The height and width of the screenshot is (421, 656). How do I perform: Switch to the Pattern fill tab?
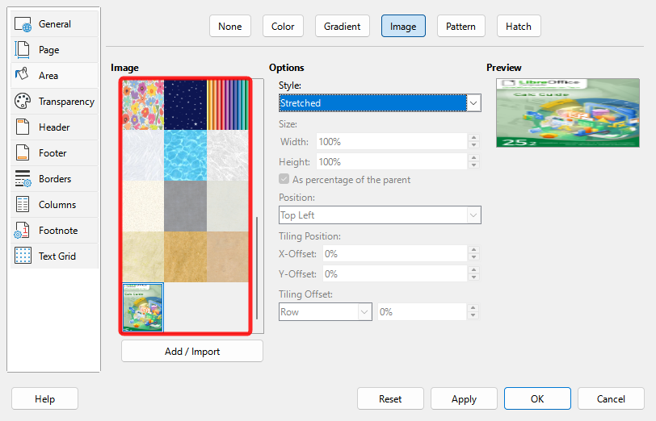pos(460,27)
